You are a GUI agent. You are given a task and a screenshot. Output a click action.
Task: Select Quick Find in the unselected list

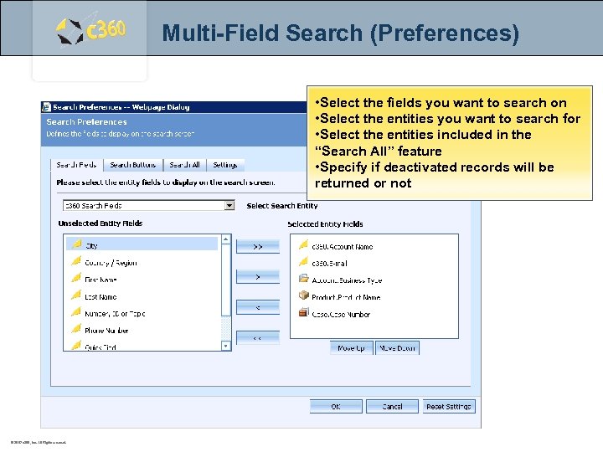click(100, 347)
